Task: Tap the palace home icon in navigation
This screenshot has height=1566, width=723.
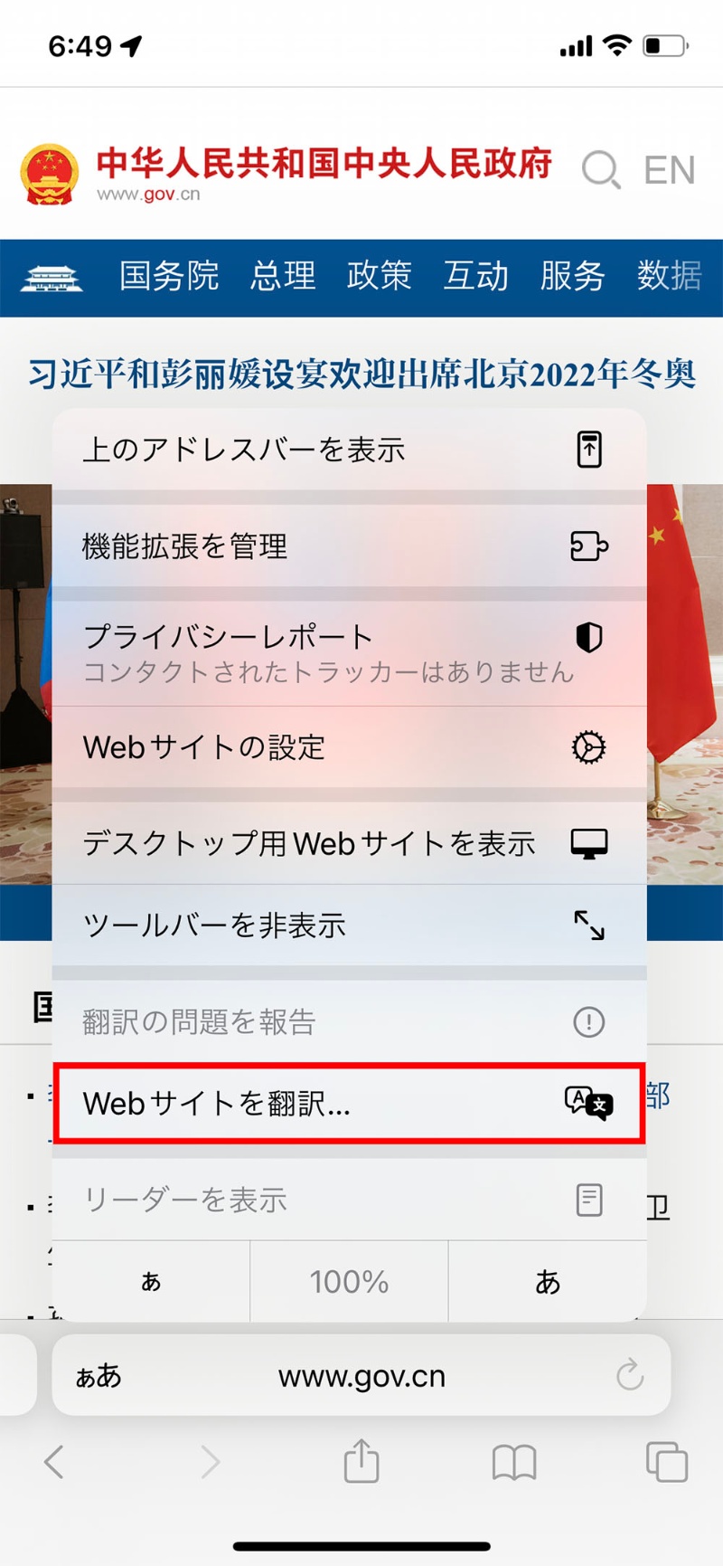Action: (52, 278)
